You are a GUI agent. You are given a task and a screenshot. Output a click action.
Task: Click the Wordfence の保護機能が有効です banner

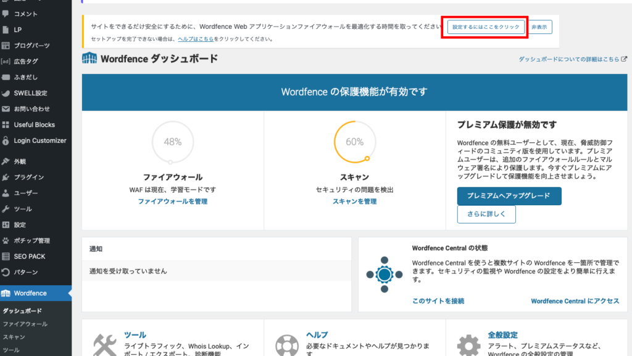[x=354, y=92]
